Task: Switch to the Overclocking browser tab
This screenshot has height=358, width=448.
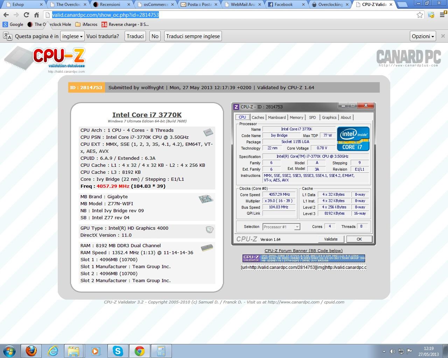Action: (x=331, y=5)
